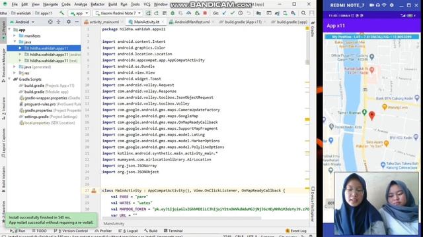Collapse the java folder

15,42
